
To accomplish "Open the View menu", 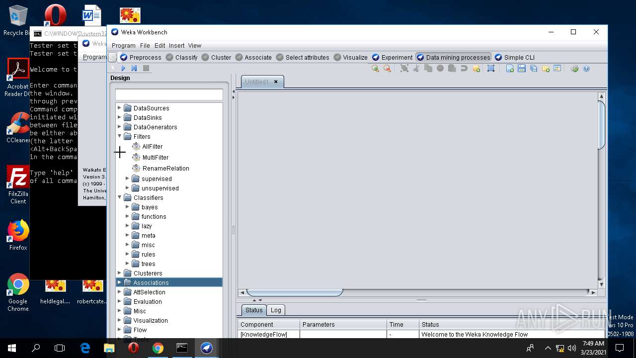I will pyautogui.click(x=195, y=45).
